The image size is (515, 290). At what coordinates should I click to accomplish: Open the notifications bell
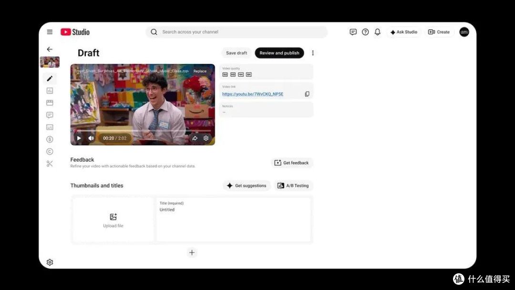click(x=377, y=32)
